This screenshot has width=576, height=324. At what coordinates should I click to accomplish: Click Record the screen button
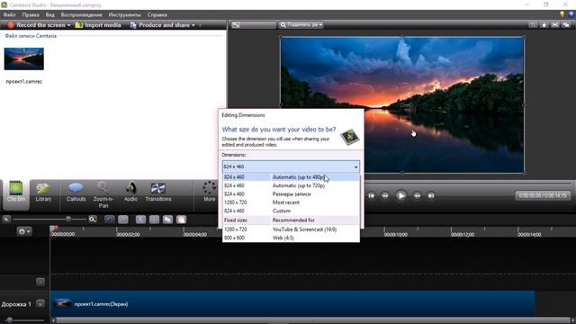[36, 25]
